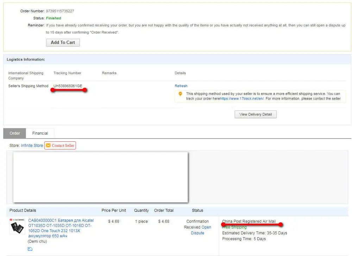
Task: Click the Remarks column header
Action: click(x=109, y=73)
